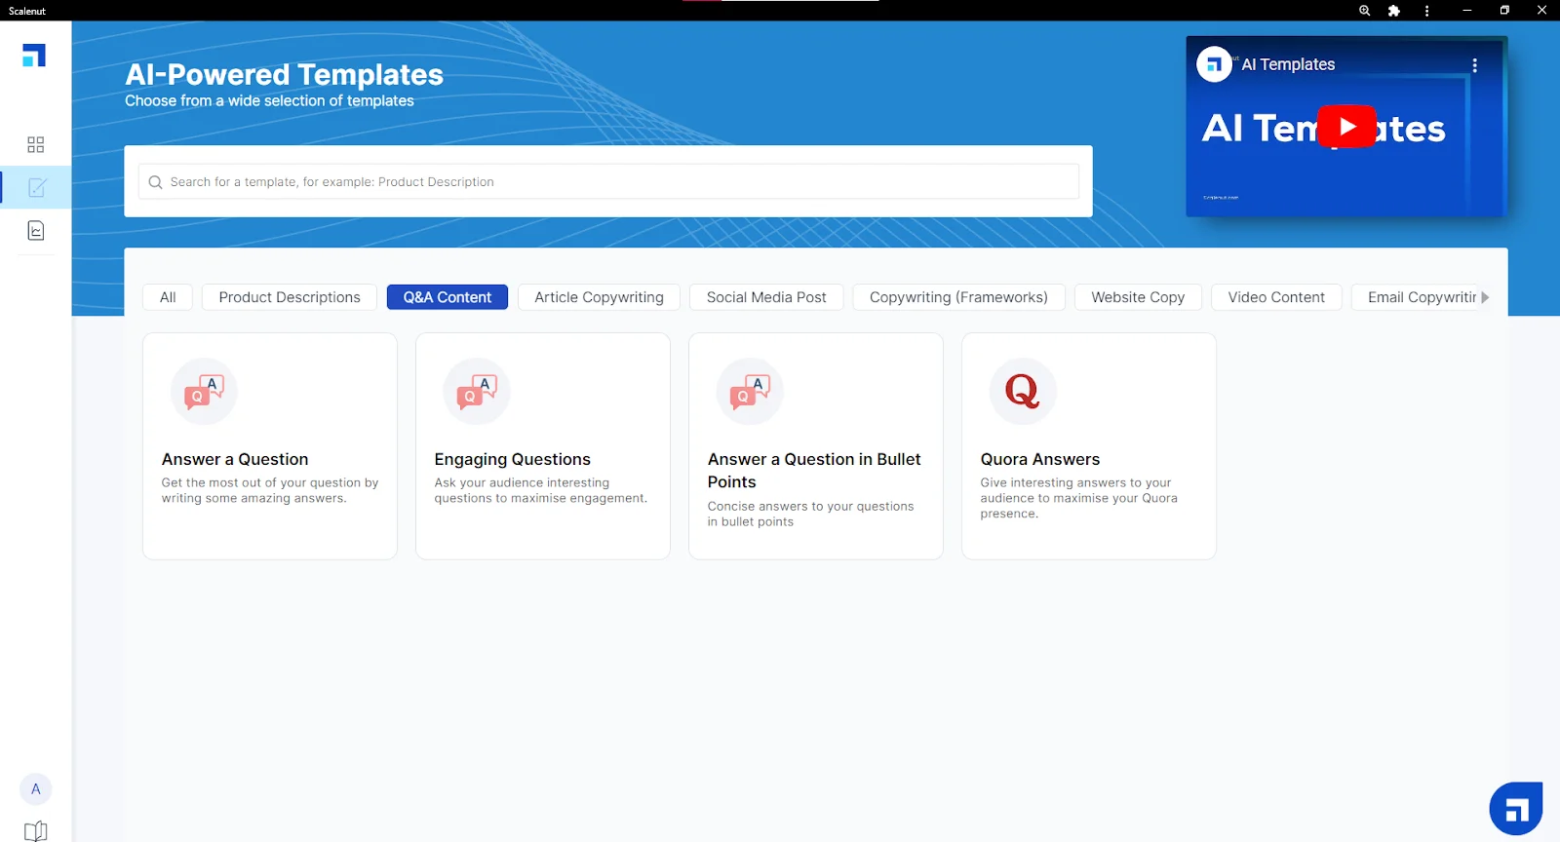Play the AI Templates YouTube video
This screenshot has width=1560, height=842.
coord(1346,127)
